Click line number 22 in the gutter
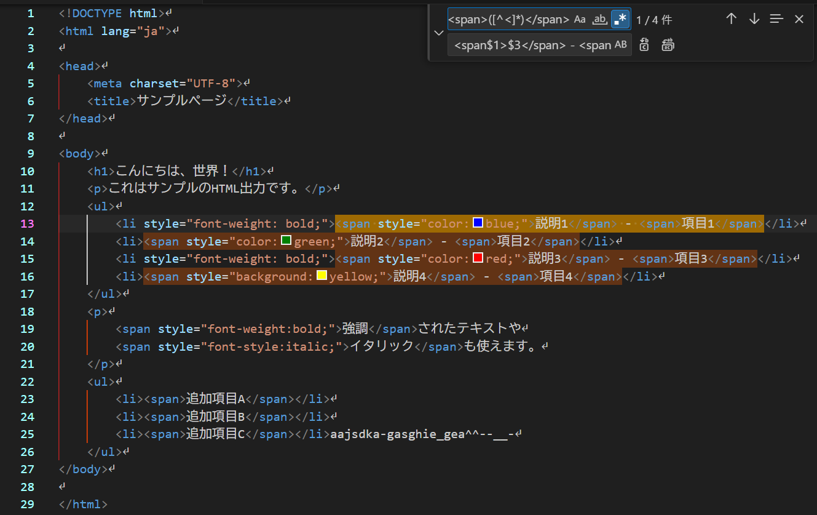This screenshot has width=817, height=515. (28, 381)
